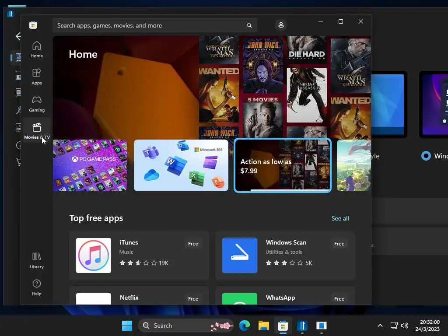This screenshot has width=448, height=336.
Task: Launch Microsoft Edge from the taskbar
Action: 245,325
